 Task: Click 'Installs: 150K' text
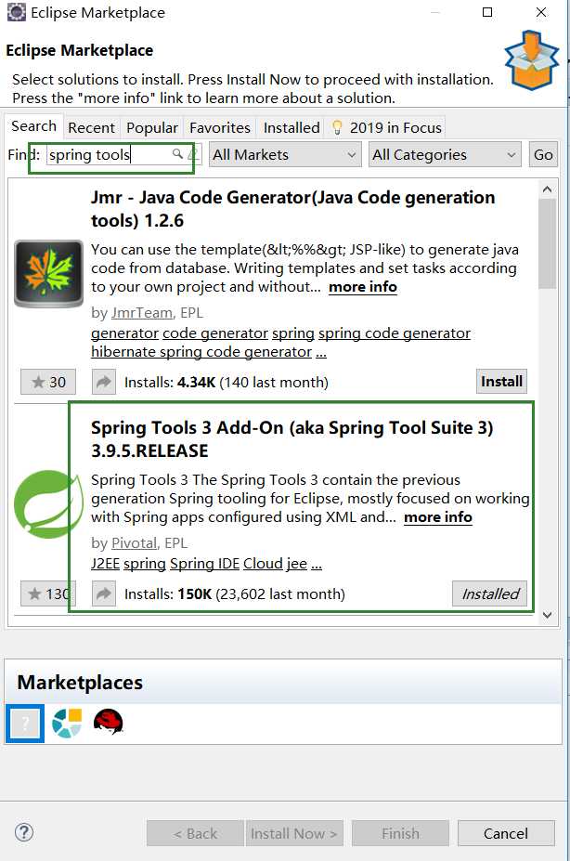168,594
